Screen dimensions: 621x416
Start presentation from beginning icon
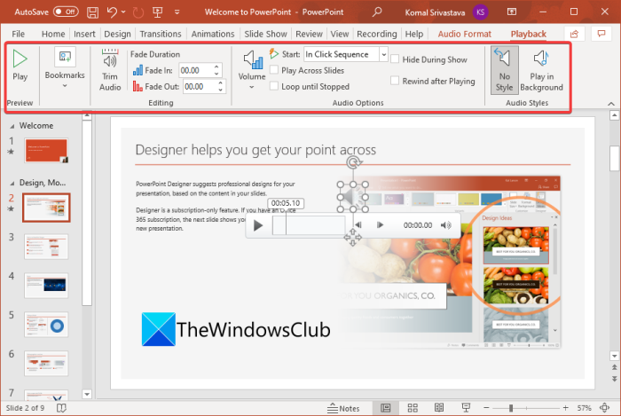click(x=158, y=12)
